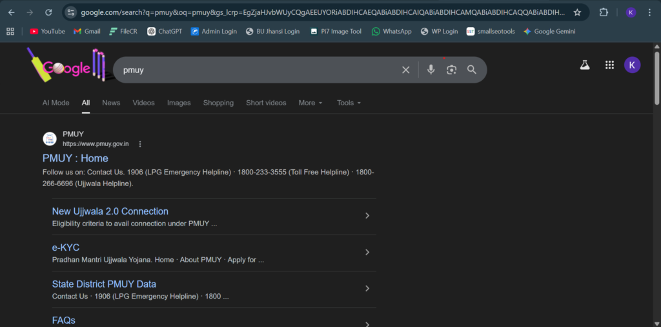
Task: Bookmark this page with star icon
Action: [x=577, y=12]
